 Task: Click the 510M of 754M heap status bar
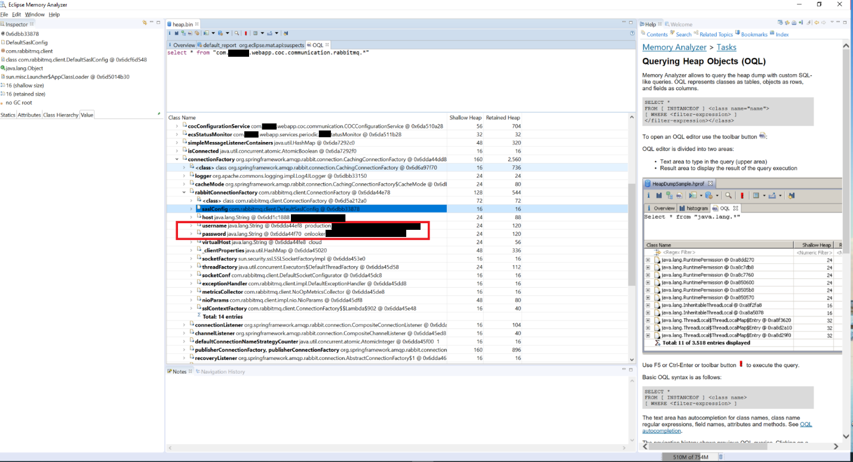point(689,457)
